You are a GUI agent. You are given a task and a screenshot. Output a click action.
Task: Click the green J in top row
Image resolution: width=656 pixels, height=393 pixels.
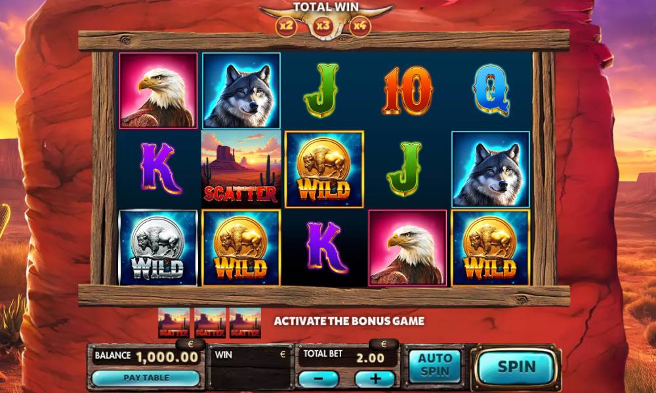tap(321, 90)
